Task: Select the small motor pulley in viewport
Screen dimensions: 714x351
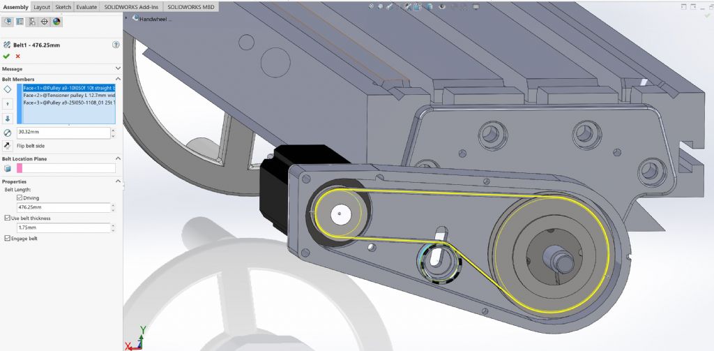Action: 340,214
